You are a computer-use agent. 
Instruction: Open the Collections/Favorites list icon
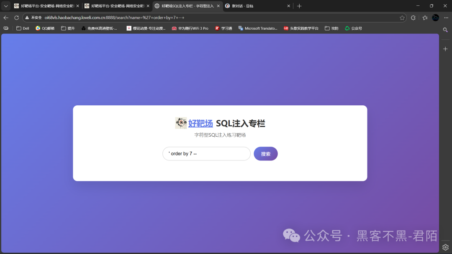coord(424,18)
